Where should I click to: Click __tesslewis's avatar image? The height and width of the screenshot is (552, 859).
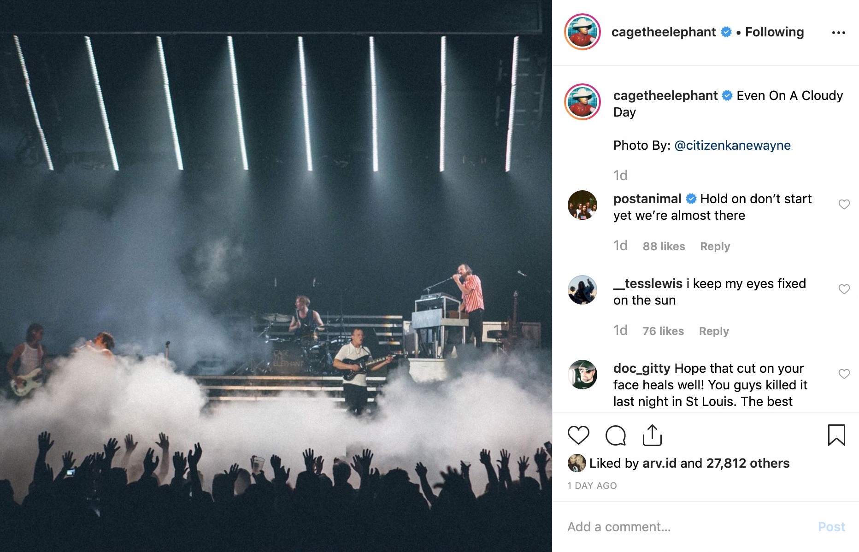(582, 290)
